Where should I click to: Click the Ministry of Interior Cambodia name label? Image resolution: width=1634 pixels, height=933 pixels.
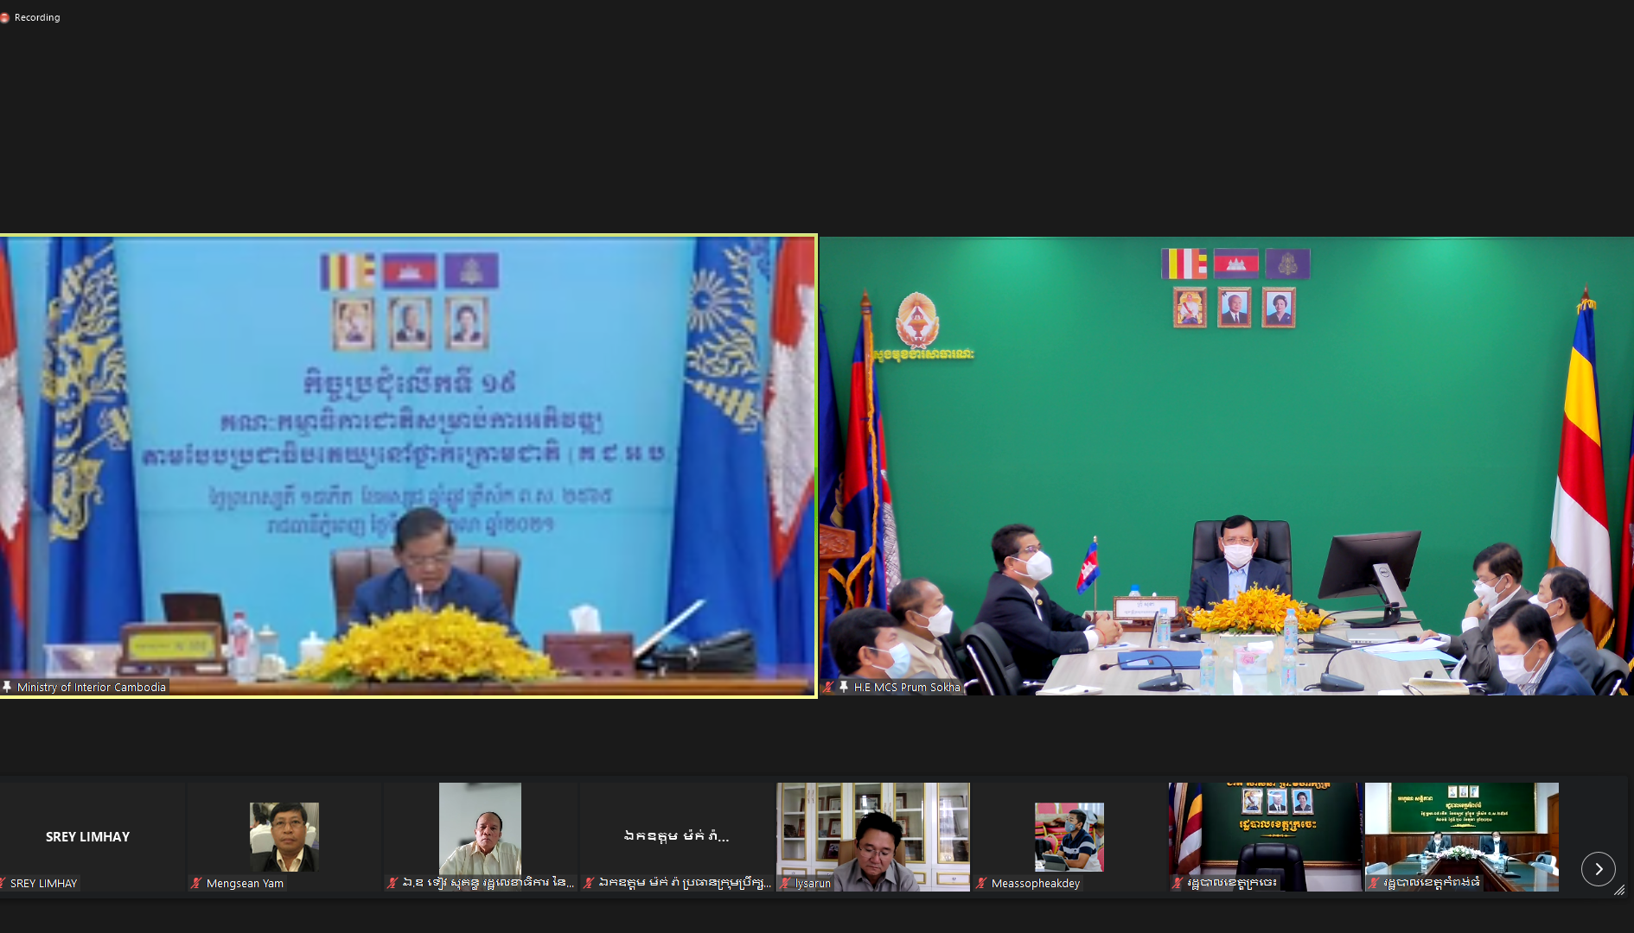point(91,687)
